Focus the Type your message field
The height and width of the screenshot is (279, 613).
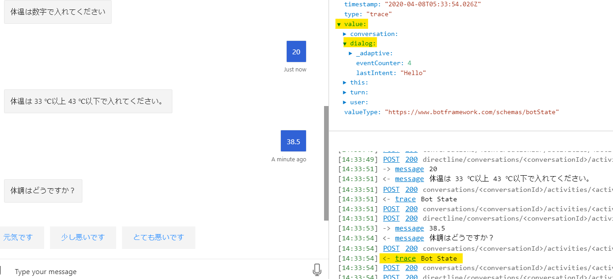[x=158, y=271]
